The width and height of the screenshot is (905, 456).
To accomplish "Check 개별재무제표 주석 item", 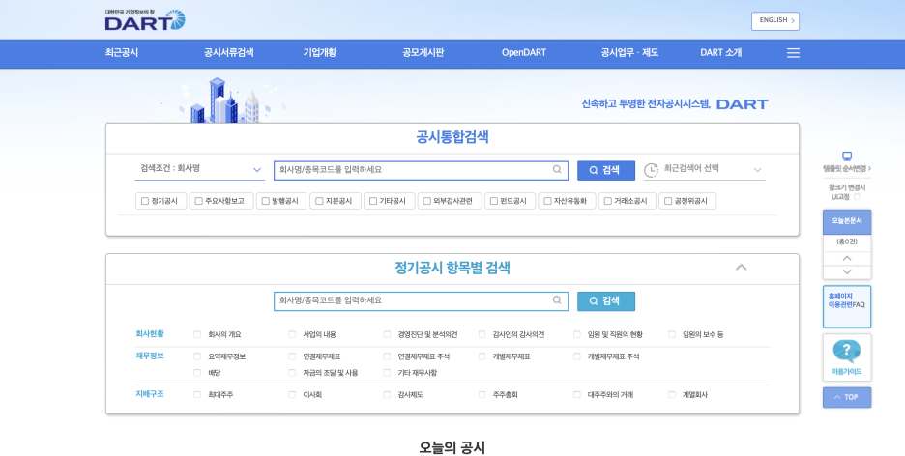I will click(x=576, y=356).
